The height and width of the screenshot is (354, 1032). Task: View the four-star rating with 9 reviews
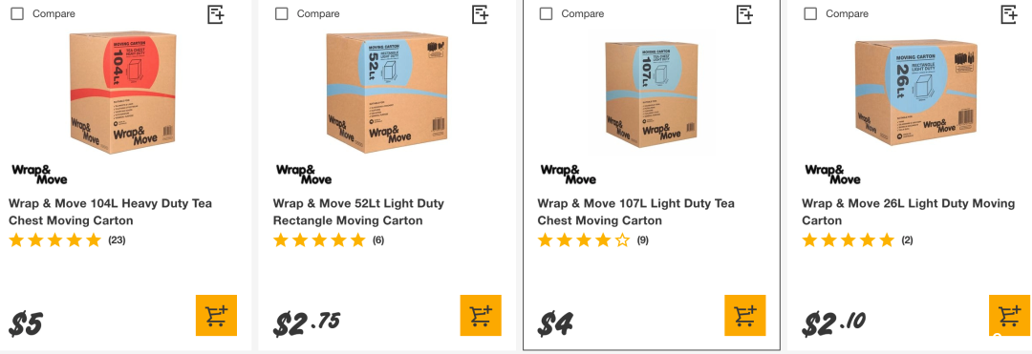tap(593, 240)
